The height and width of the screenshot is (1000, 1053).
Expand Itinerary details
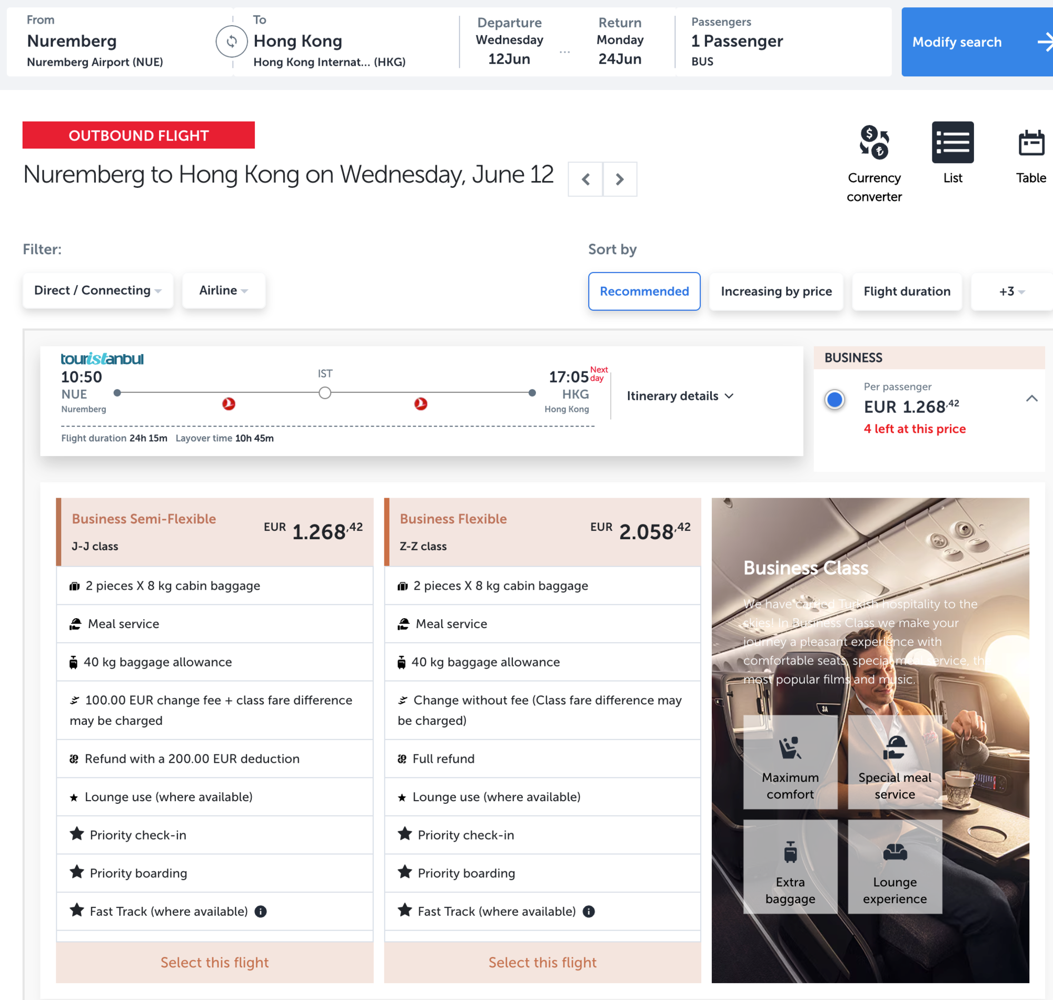pos(680,396)
